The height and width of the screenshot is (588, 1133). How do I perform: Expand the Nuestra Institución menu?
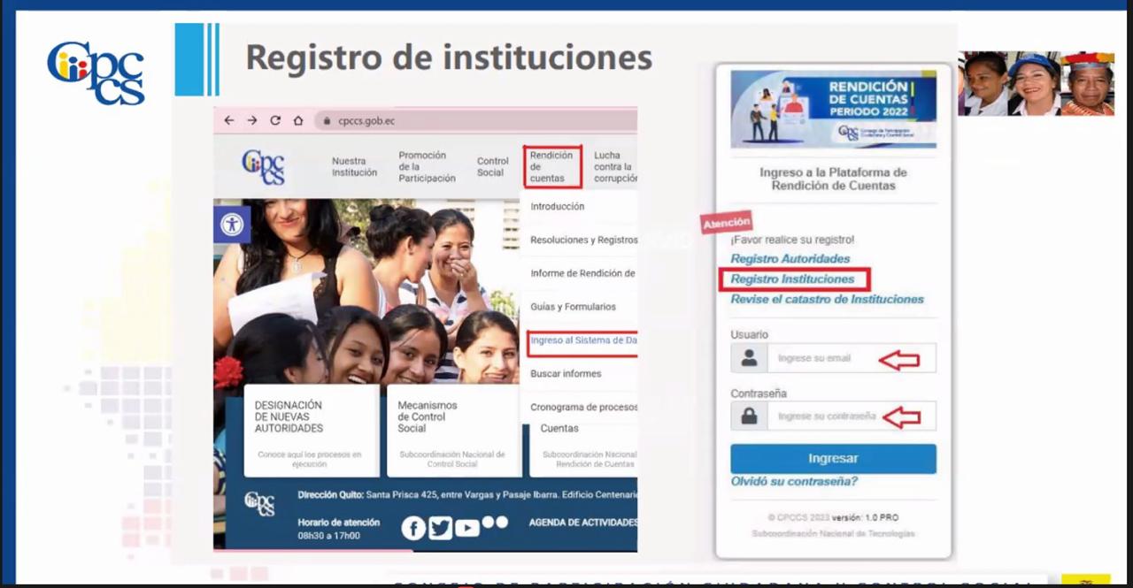click(x=354, y=167)
